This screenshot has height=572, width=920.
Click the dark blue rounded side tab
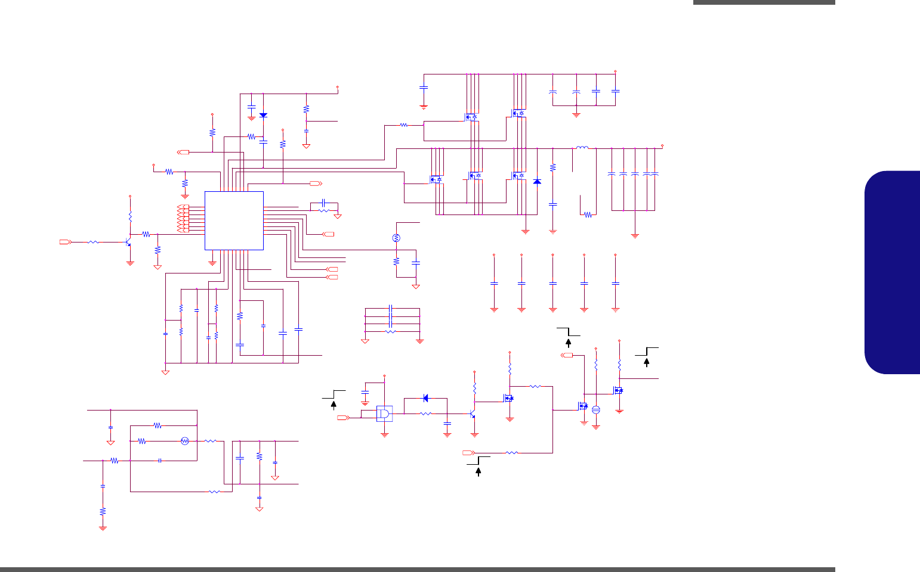892,272
